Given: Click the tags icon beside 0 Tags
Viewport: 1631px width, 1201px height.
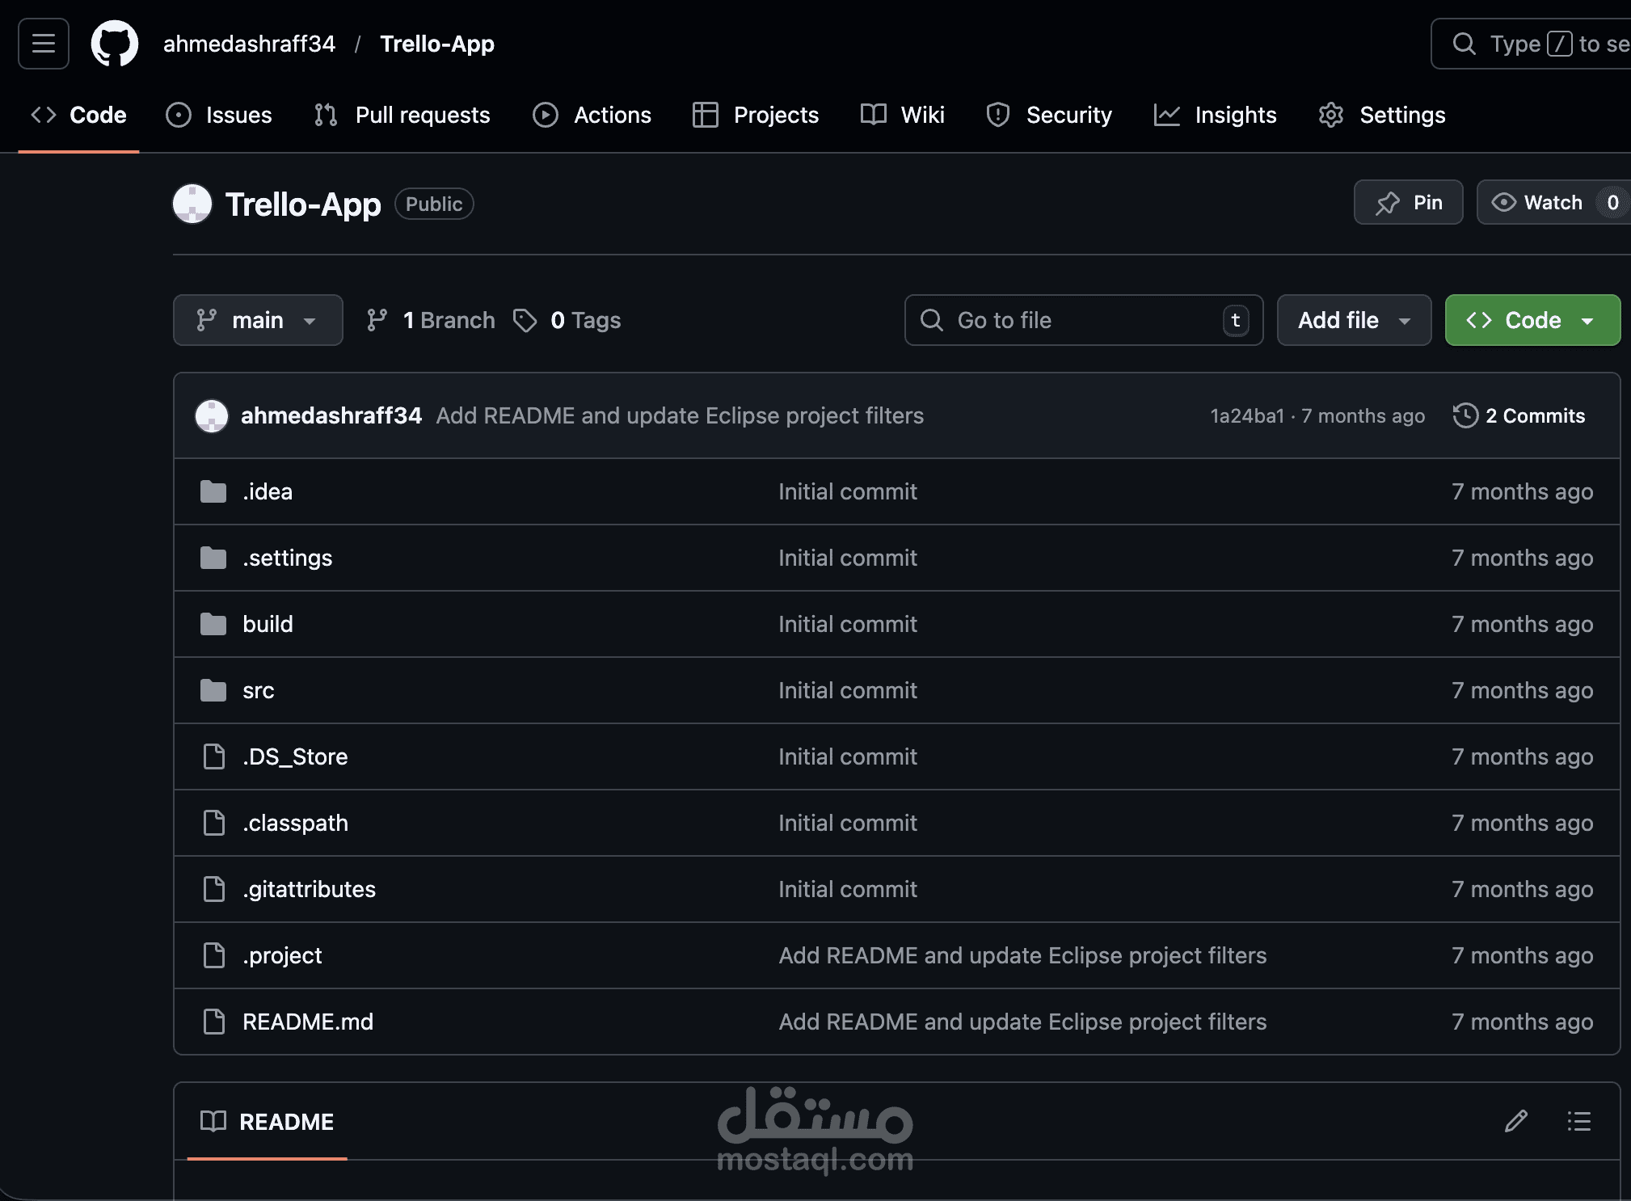Looking at the screenshot, I should pyautogui.click(x=525, y=320).
